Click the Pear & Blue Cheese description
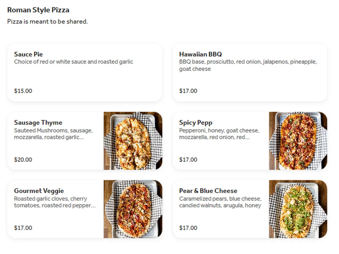The width and height of the screenshot is (339, 254). point(220,202)
